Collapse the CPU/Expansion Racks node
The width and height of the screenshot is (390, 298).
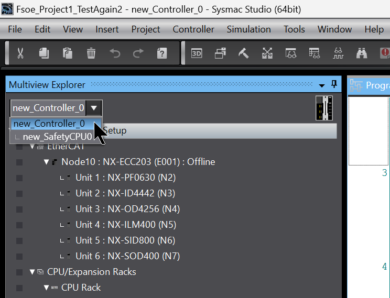[x=32, y=272]
